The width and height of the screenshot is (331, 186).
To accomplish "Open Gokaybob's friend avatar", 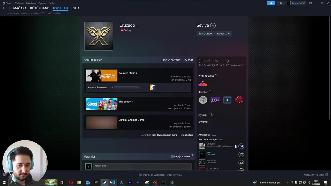I will click(x=202, y=146).
